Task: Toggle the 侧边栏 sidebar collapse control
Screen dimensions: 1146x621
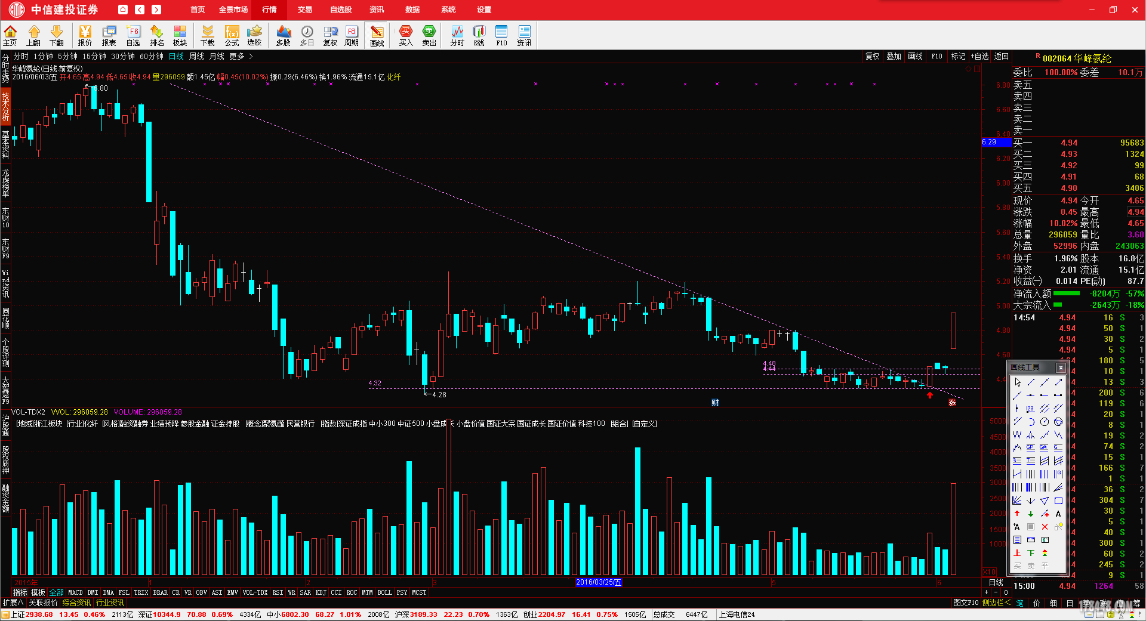Action: click(x=996, y=603)
